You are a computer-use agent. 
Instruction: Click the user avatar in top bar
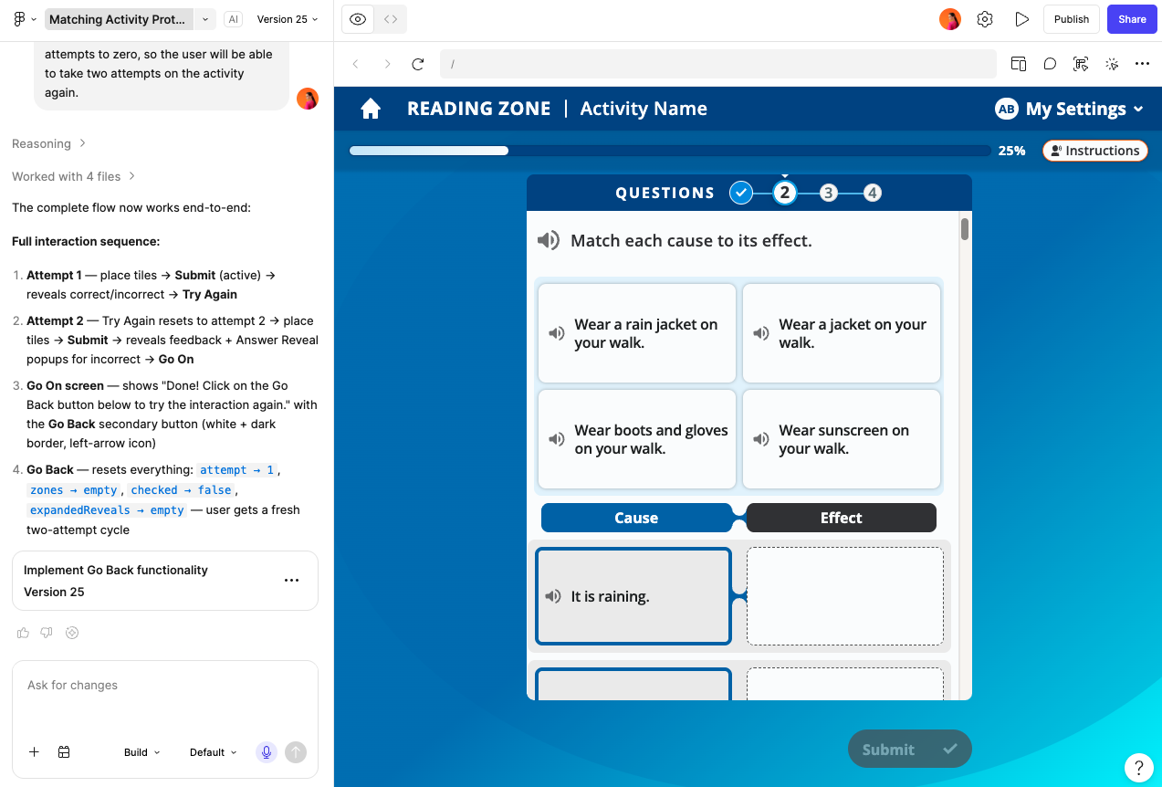click(950, 19)
